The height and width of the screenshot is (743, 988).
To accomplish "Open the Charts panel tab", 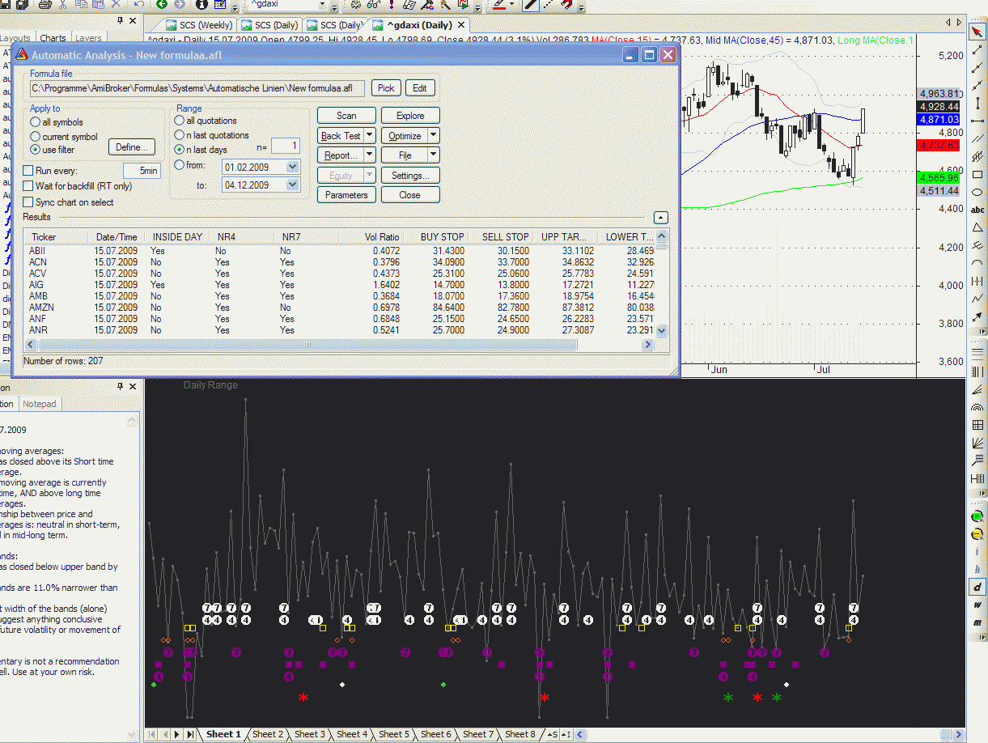I will pyautogui.click(x=53, y=38).
